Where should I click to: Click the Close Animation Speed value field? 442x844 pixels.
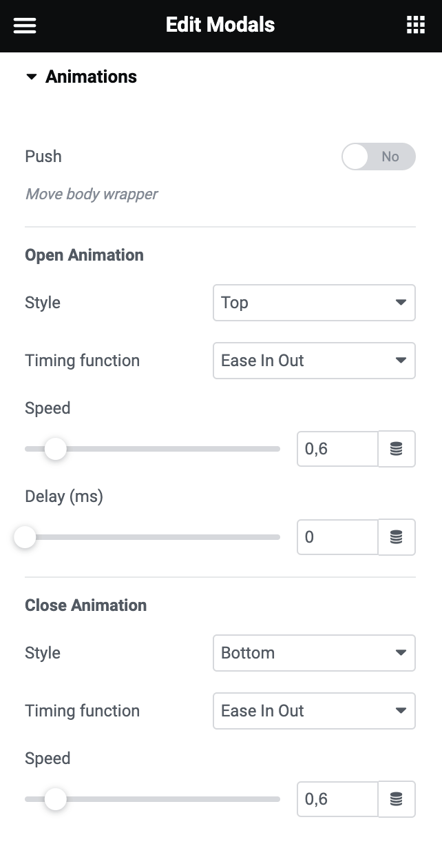337,799
